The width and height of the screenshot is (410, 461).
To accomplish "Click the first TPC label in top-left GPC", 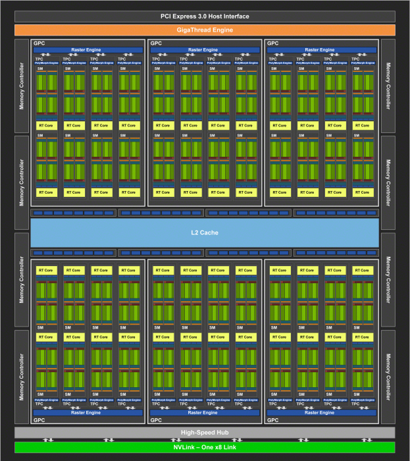I will 39,59.
